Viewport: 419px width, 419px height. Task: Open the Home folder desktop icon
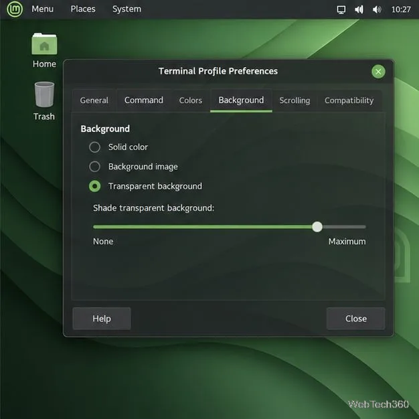click(44, 50)
